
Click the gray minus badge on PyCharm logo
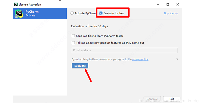pyautogui.click(x=16, y=16)
